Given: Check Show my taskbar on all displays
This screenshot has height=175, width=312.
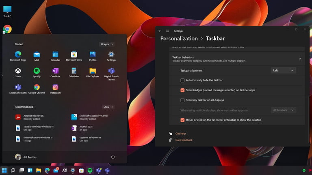Looking at the screenshot, I should pyautogui.click(x=182, y=100).
